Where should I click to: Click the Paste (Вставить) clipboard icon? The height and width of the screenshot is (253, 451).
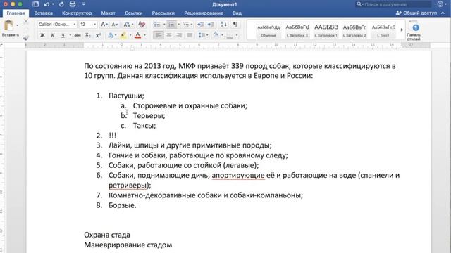click(8, 26)
